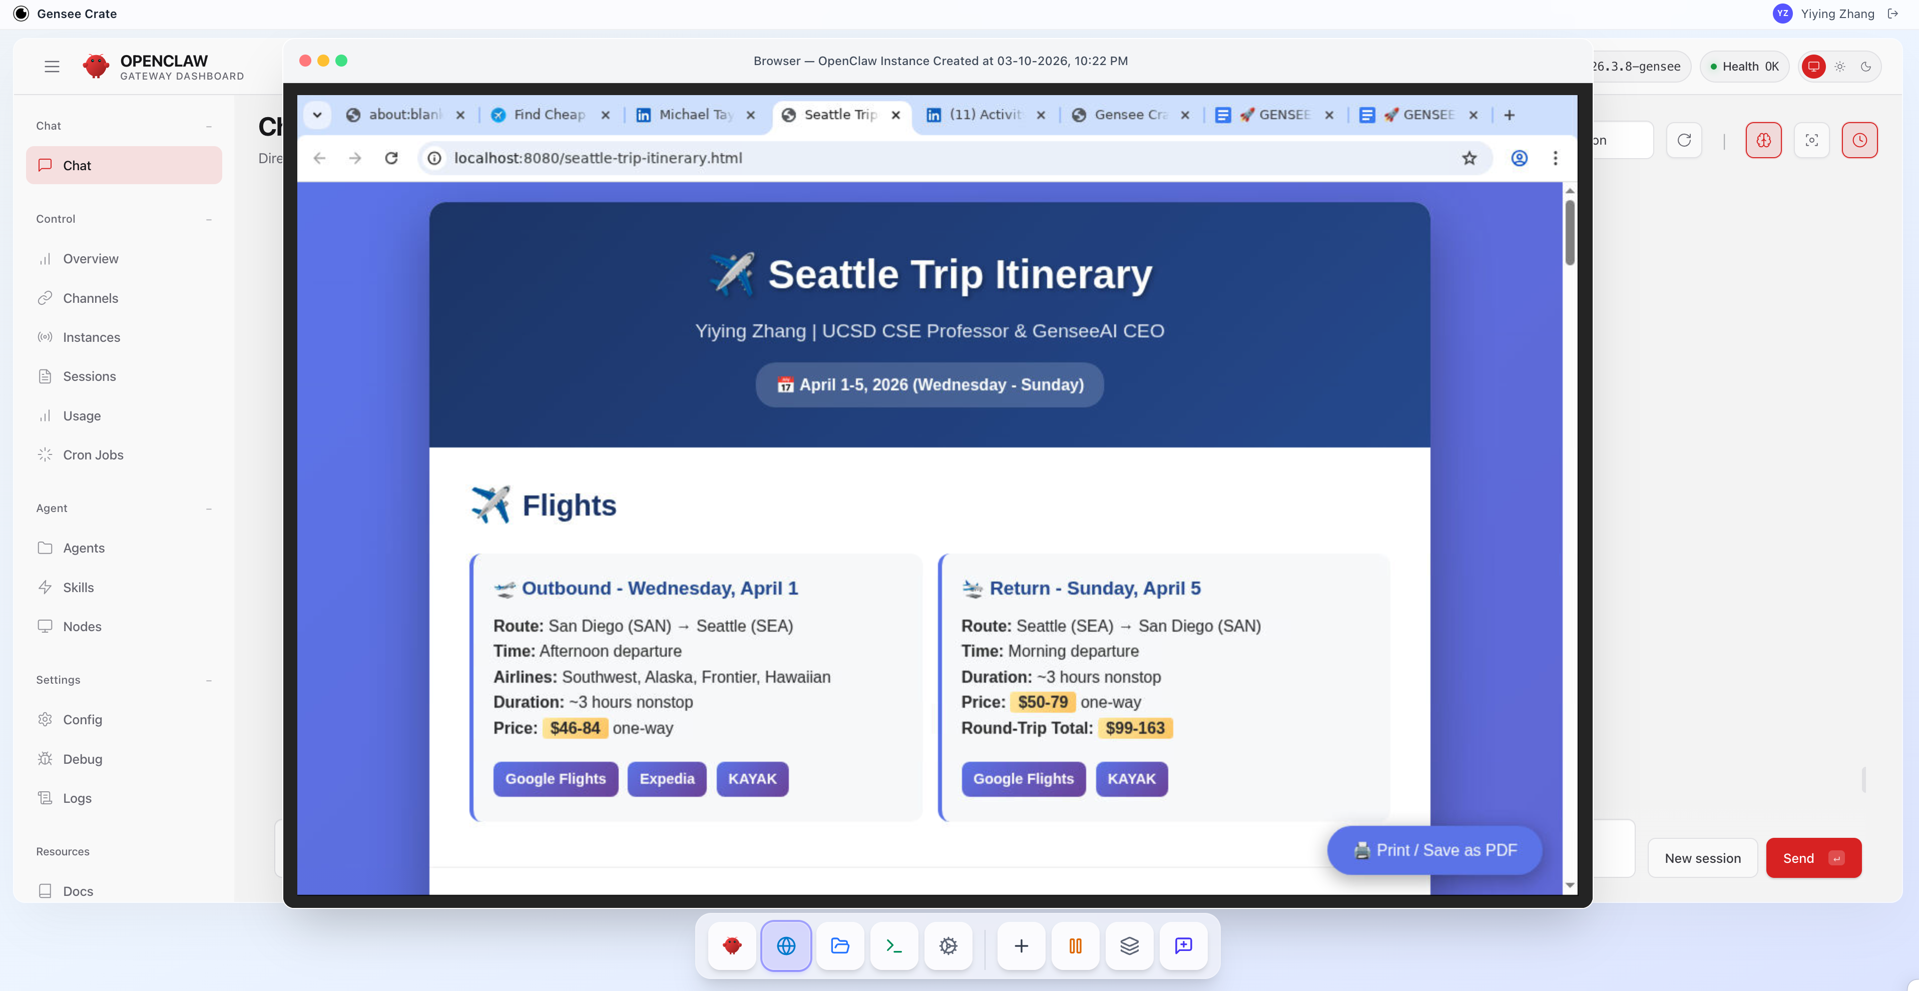The height and width of the screenshot is (991, 1919).
Task: Open the folder files icon in dock
Action: pyautogui.click(x=839, y=945)
